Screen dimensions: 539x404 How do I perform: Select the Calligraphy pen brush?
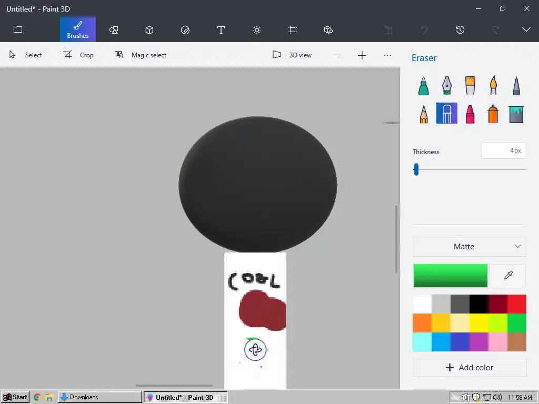446,86
